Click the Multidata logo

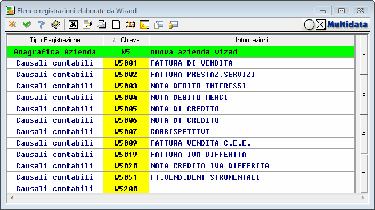point(347,25)
